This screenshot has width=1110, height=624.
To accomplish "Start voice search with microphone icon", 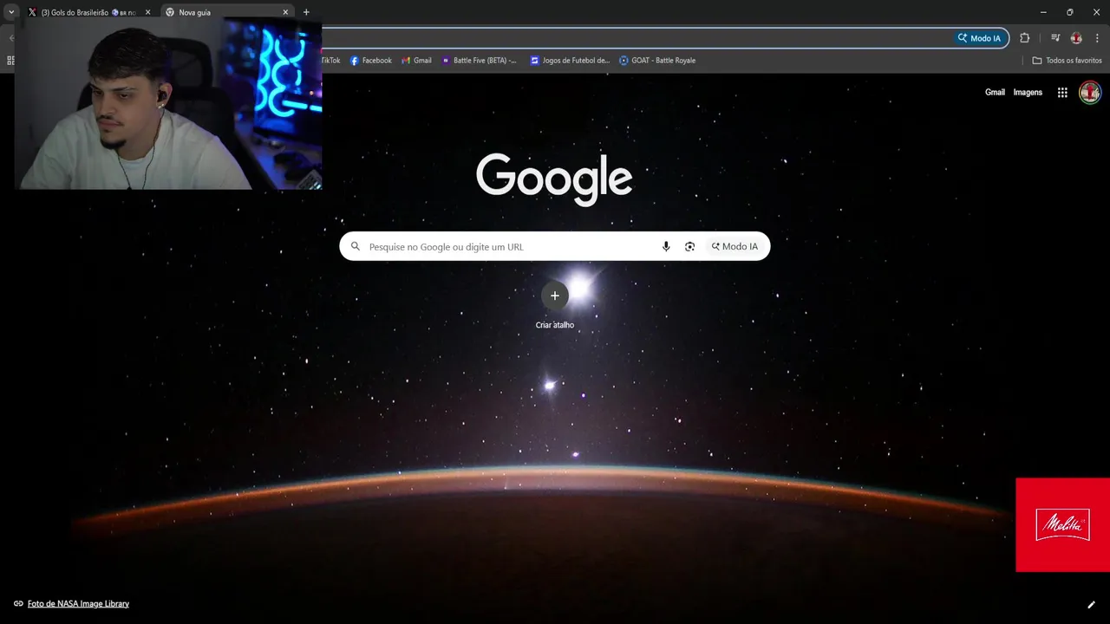I will (666, 247).
